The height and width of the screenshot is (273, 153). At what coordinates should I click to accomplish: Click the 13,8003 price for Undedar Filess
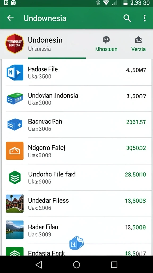[135, 201]
